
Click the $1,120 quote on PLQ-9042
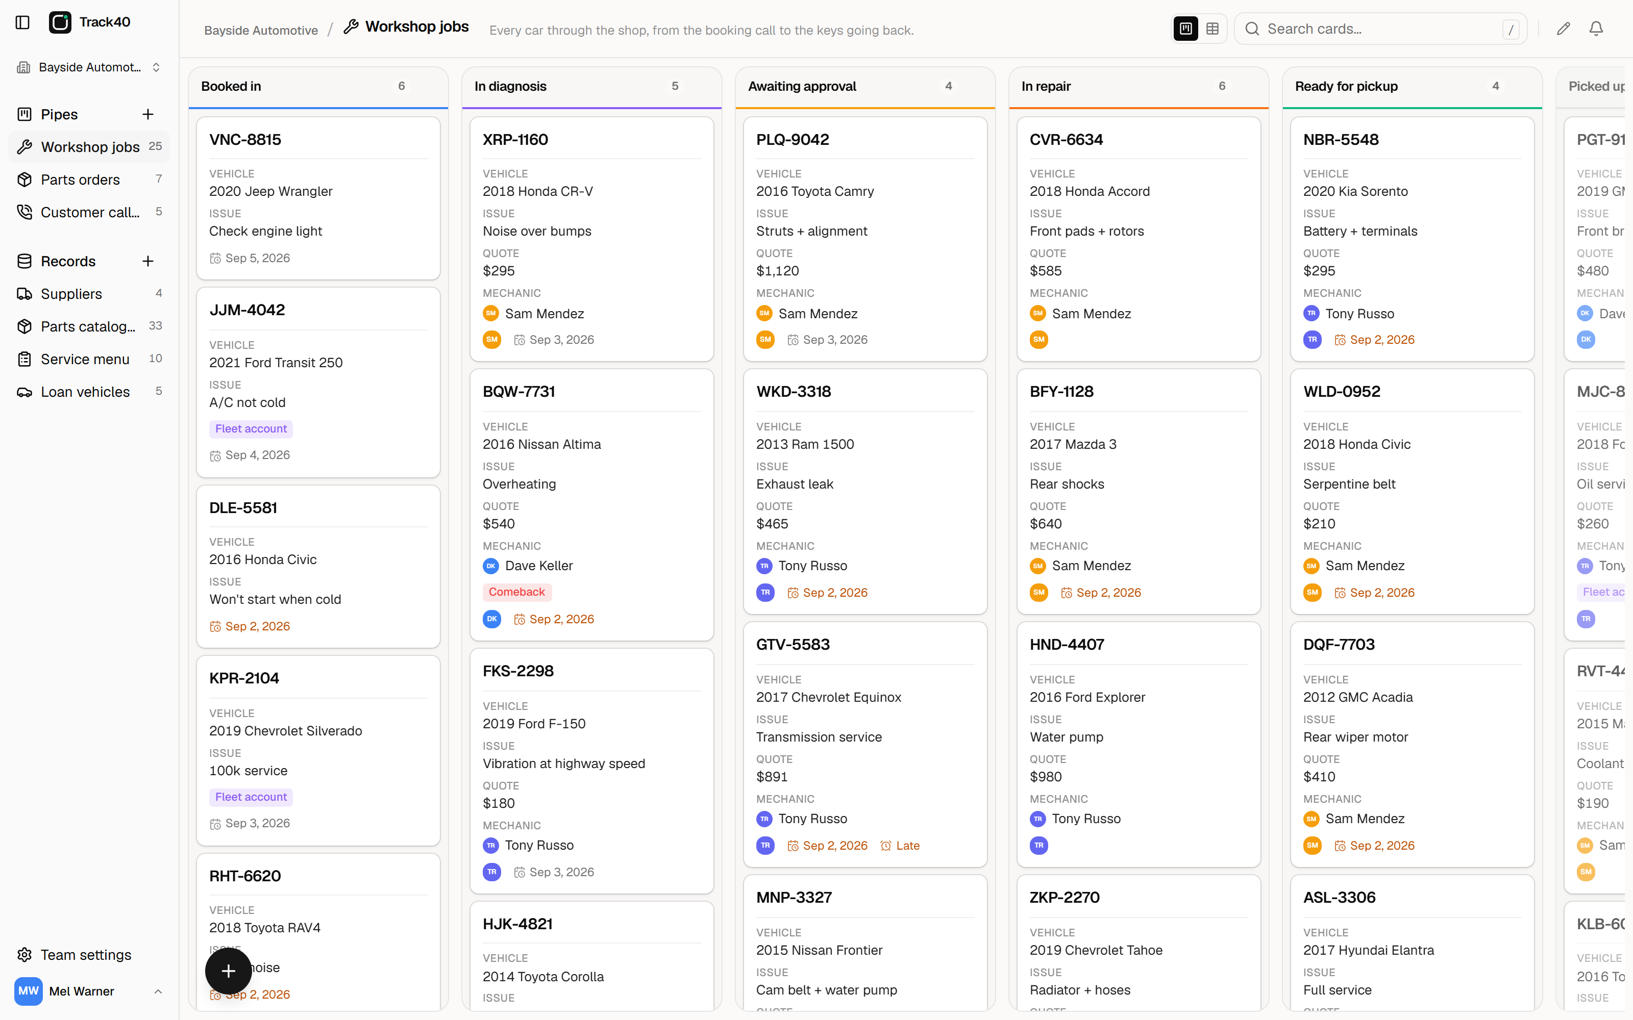click(x=777, y=271)
